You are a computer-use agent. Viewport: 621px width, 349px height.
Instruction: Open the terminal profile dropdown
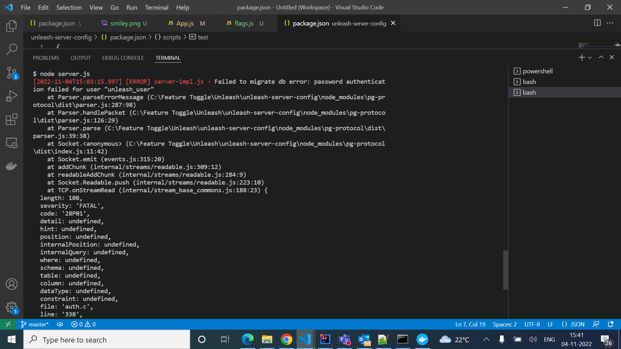click(x=590, y=57)
